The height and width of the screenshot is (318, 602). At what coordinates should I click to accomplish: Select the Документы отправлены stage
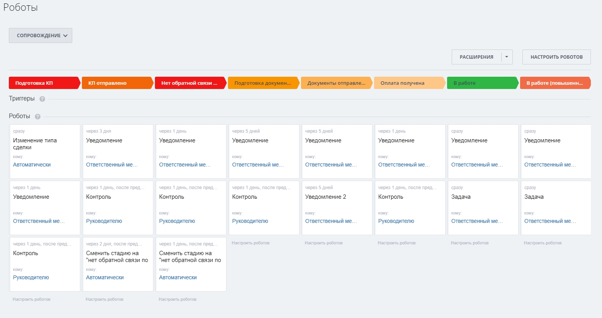[x=336, y=83]
